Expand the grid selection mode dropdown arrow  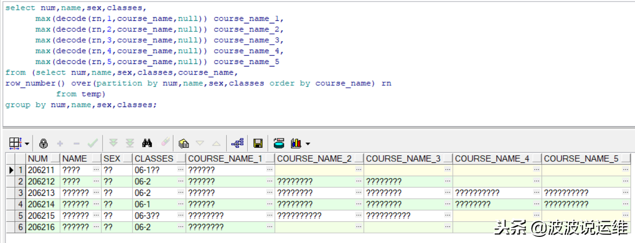26,144
